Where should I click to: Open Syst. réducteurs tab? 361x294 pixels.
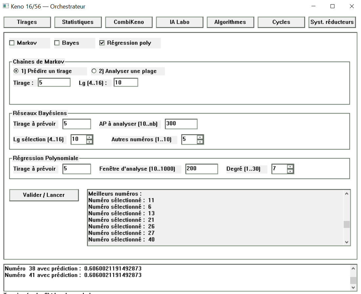(332, 22)
